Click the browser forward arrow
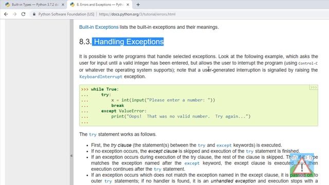The height and width of the screenshot is (185, 329). pos(14,14)
